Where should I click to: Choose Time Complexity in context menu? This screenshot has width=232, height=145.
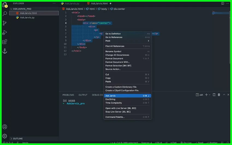[x=127, y=103]
